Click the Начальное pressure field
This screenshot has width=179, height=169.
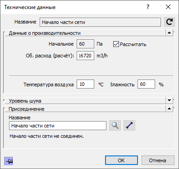pos(85,44)
